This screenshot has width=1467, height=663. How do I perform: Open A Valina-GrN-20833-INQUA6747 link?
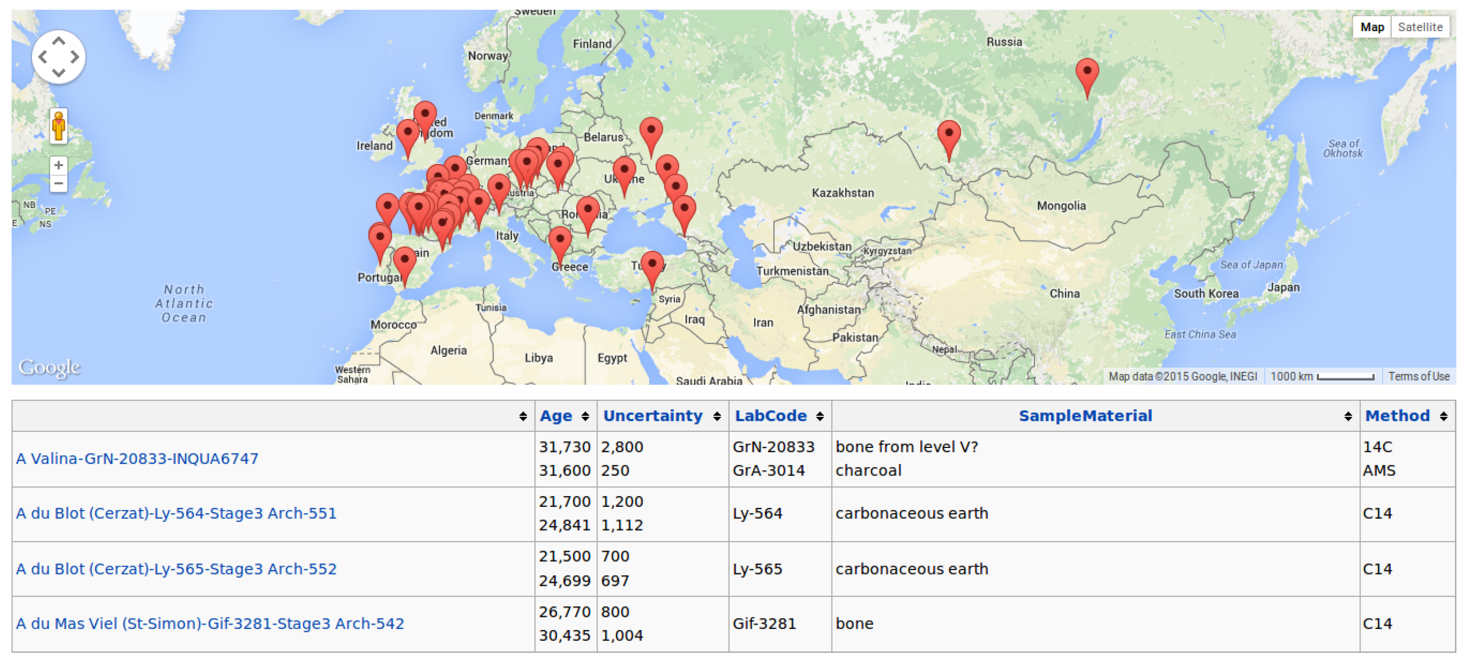coord(137,459)
